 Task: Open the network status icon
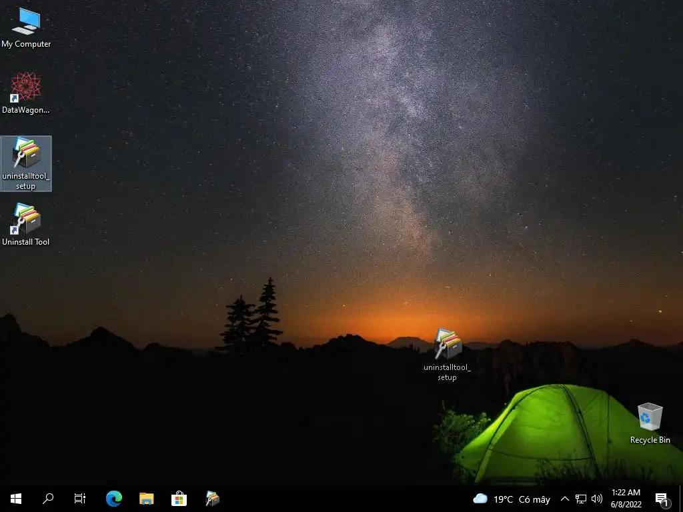coord(581,499)
